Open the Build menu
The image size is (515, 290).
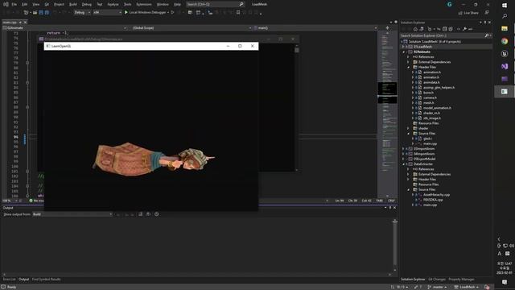pos(73,4)
